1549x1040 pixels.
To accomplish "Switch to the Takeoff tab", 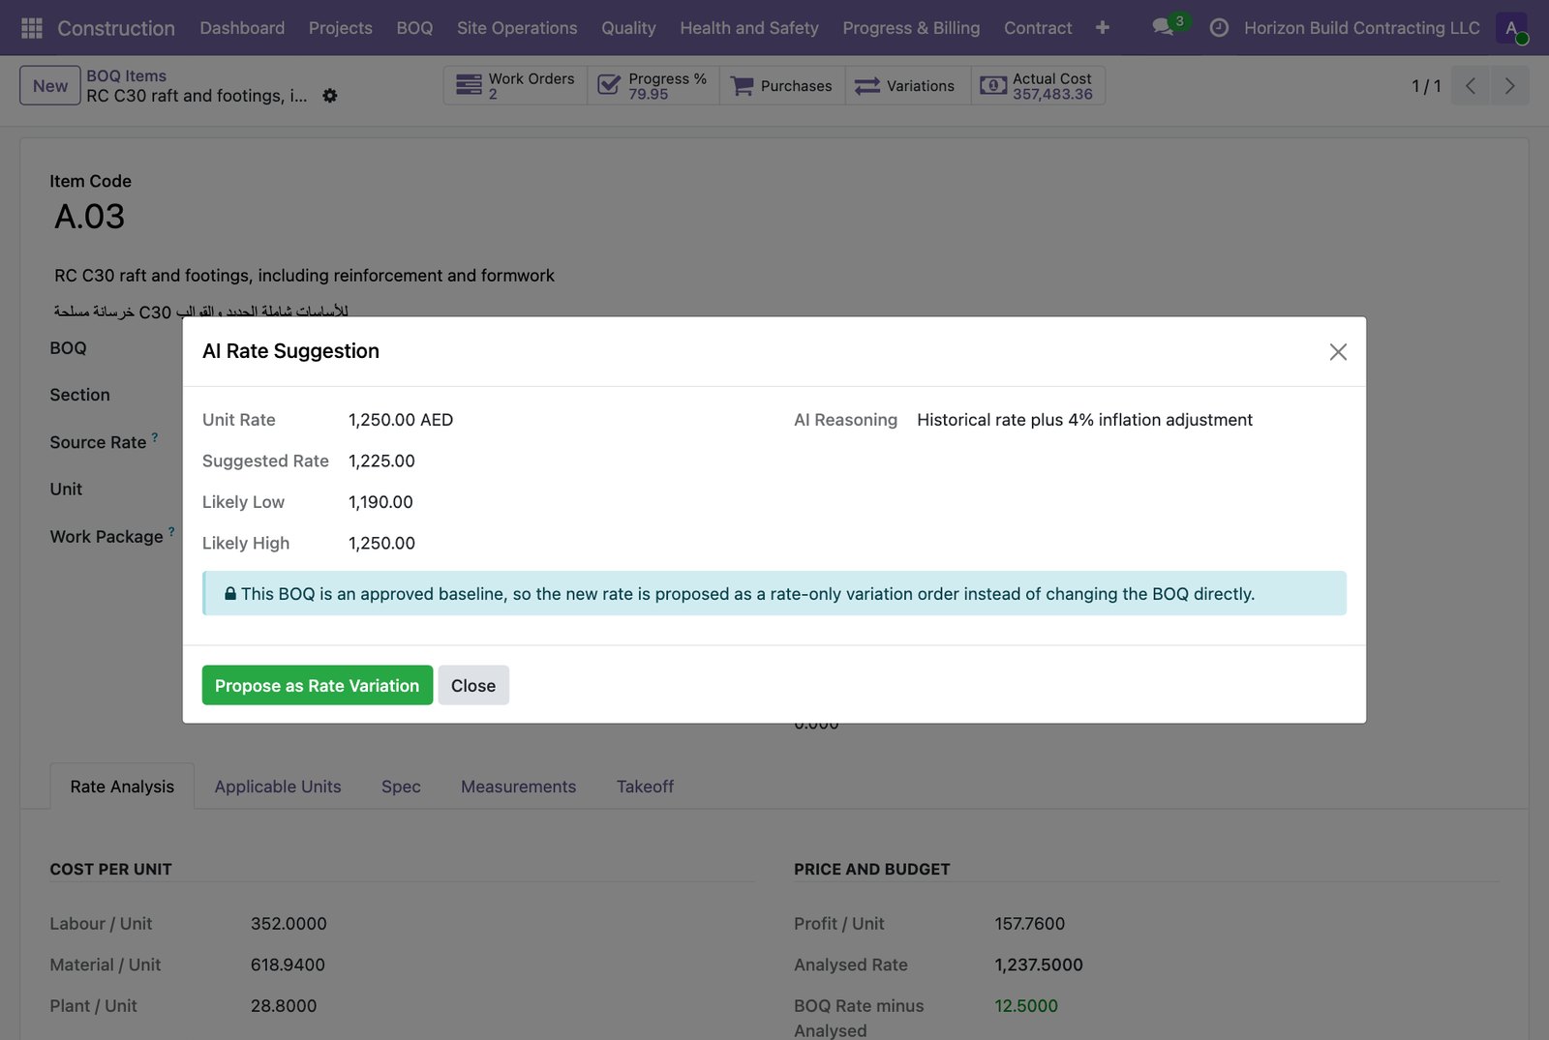I will coord(645,787).
